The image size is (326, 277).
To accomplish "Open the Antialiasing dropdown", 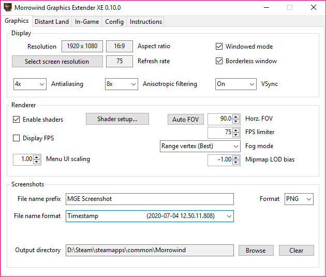I will [30, 84].
